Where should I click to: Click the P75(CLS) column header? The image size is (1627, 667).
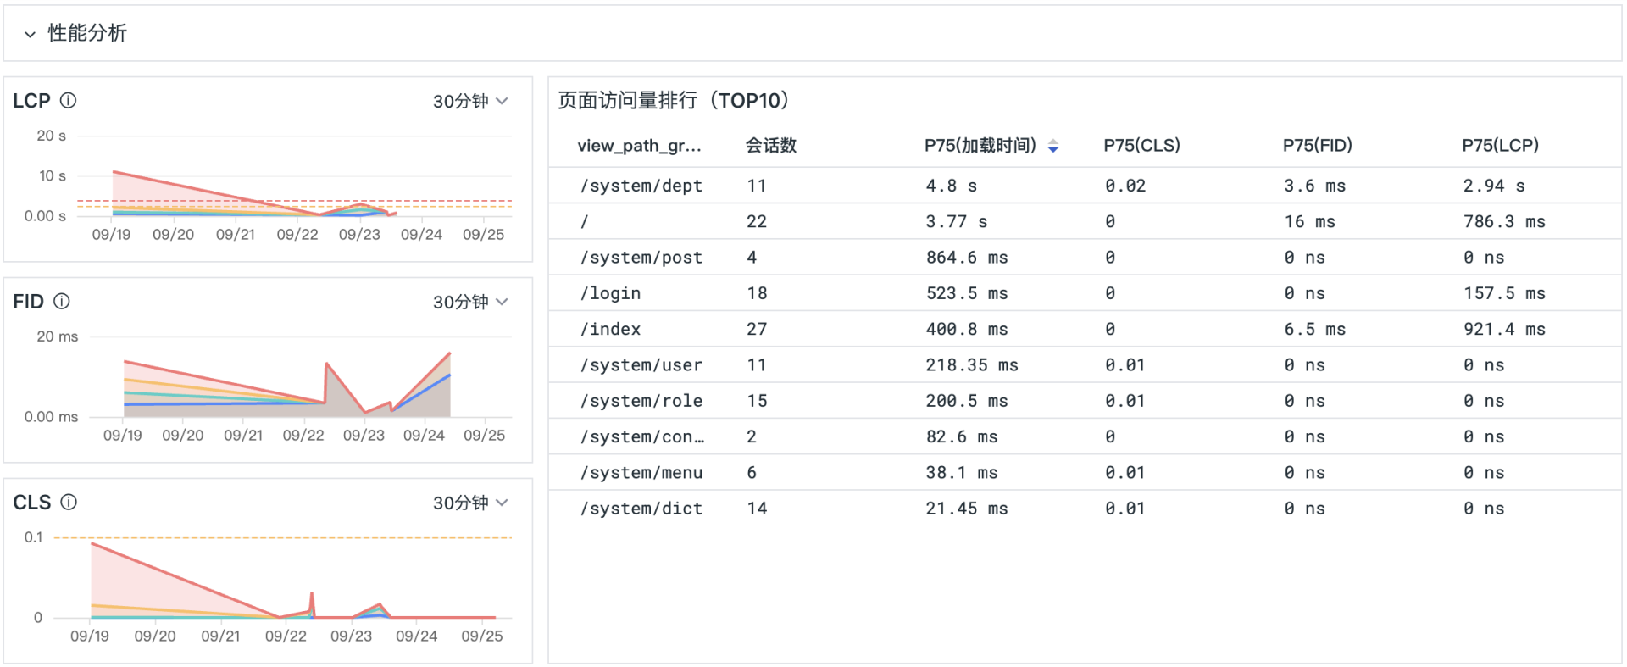coord(1141,145)
